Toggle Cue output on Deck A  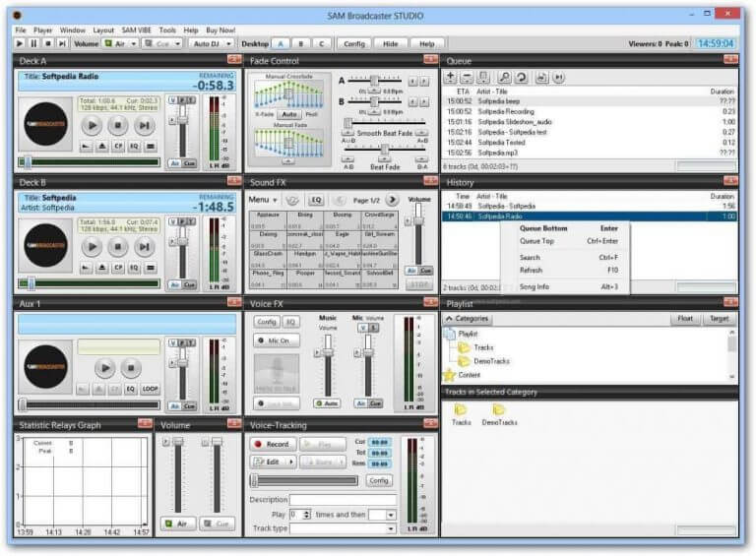click(x=189, y=163)
